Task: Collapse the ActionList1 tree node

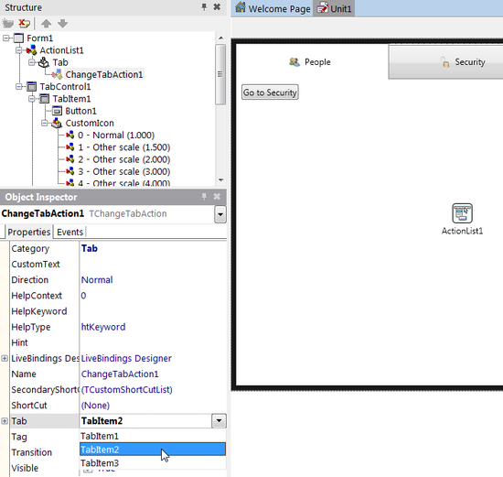Action: [19, 50]
